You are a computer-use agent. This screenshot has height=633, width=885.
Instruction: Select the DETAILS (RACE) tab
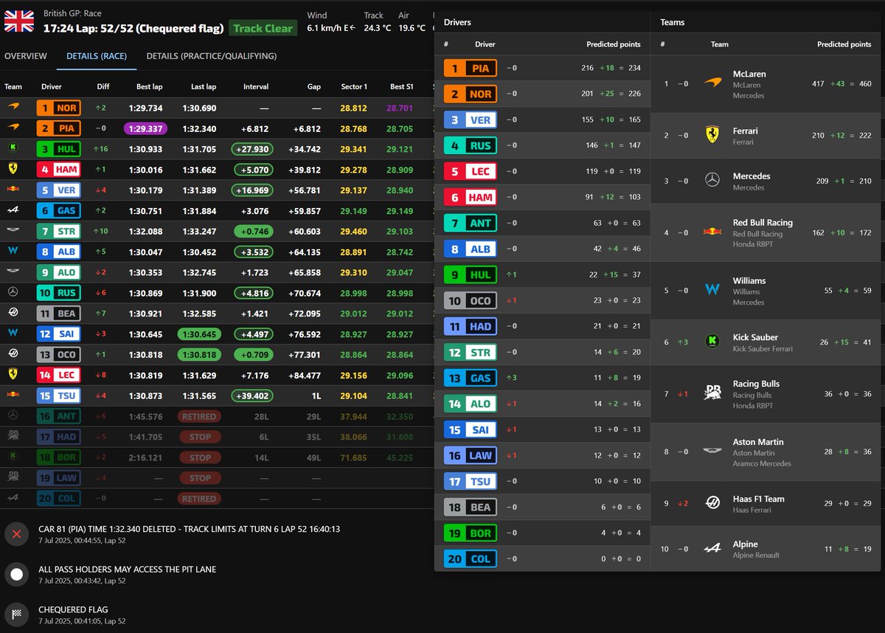pyautogui.click(x=97, y=56)
